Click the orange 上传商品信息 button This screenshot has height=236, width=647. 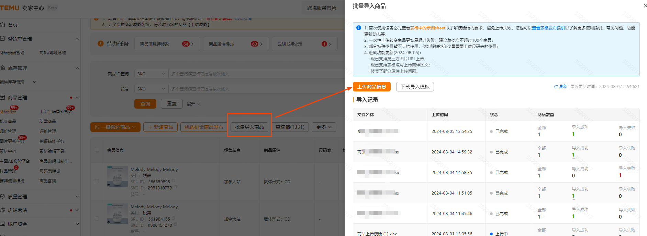point(371,87)
